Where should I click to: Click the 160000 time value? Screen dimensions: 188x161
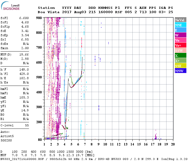point(105,12)
